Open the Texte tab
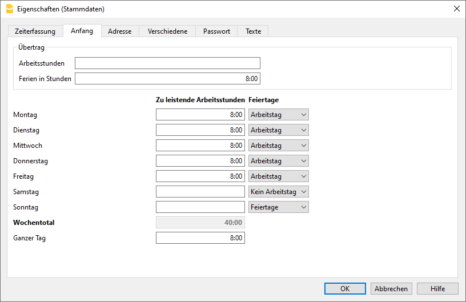This screenshot has height=302, width=466. point(253,31)
